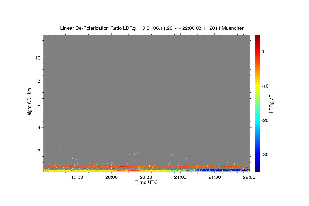Click the colorbar value -10

click(265, 86)
